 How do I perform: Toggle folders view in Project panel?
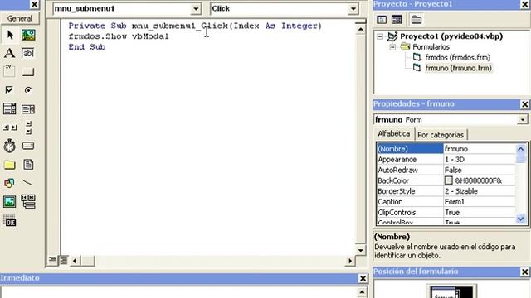(x=417, y=20)
